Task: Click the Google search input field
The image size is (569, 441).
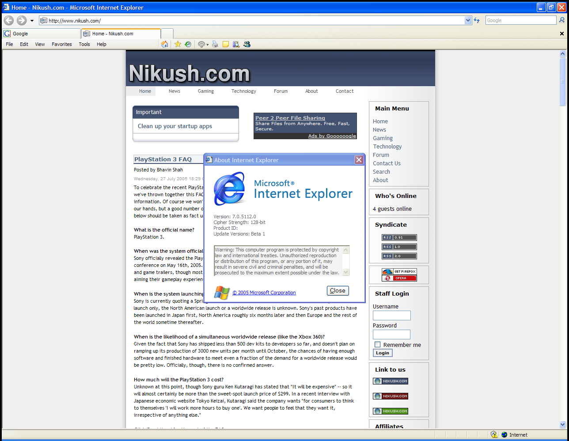Action: (520, 20)
